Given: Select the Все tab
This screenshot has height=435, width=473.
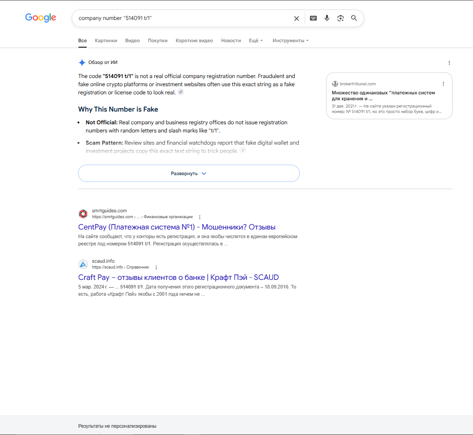Looking at the screenshot, I should 83,40.
